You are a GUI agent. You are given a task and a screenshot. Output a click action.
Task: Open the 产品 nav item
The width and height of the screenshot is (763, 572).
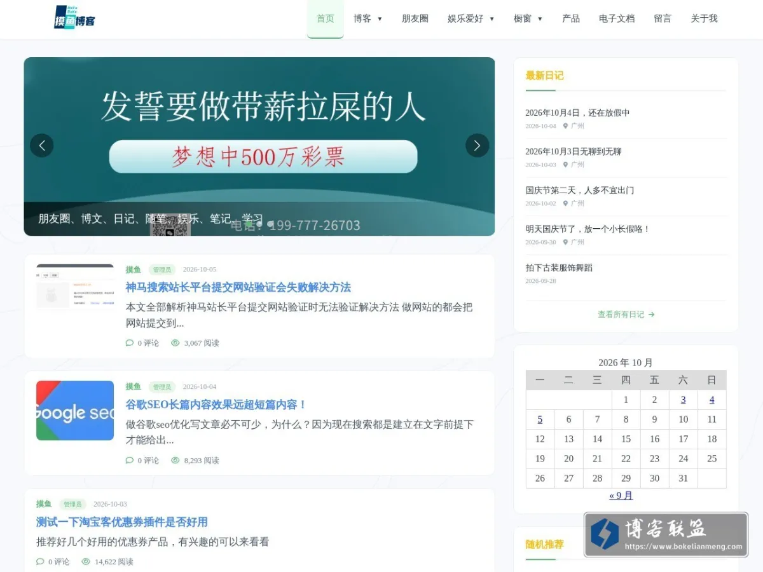(571, 19)
